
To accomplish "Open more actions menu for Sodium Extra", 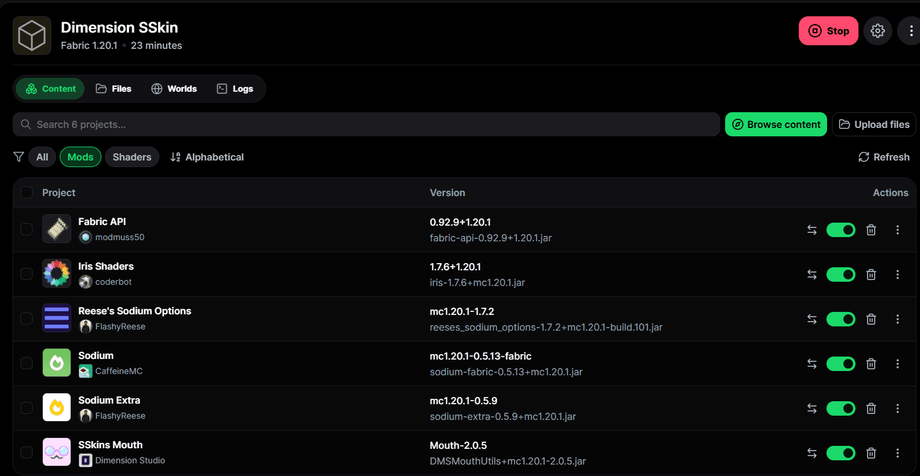I will [898, 408].
